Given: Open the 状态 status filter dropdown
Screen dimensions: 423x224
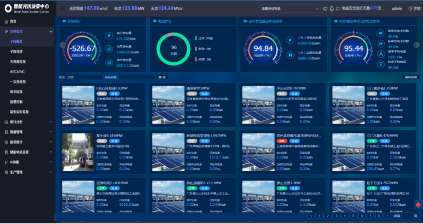Looking at the screenshot, I should click(x=82, y=77).
